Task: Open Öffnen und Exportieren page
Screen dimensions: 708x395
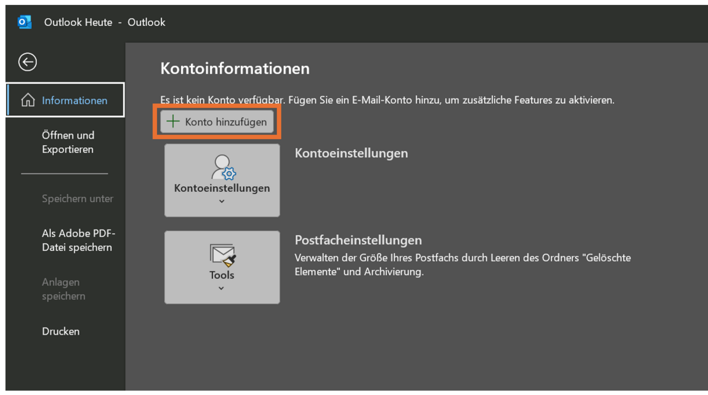Action: [68, 142]
